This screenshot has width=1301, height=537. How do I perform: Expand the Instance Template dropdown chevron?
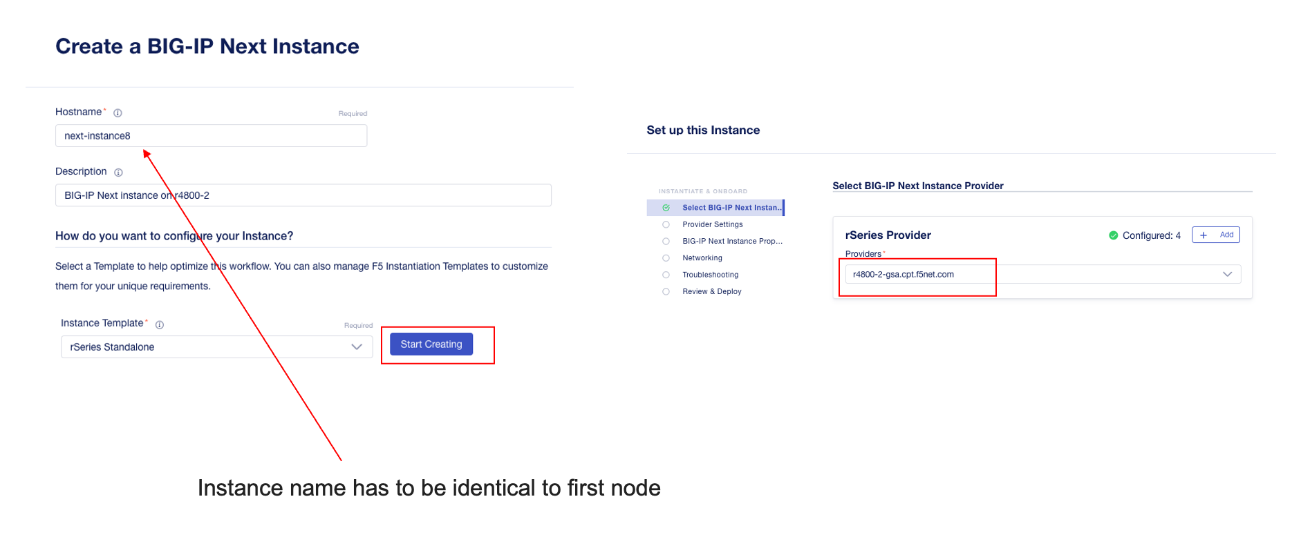pos(357,347)
